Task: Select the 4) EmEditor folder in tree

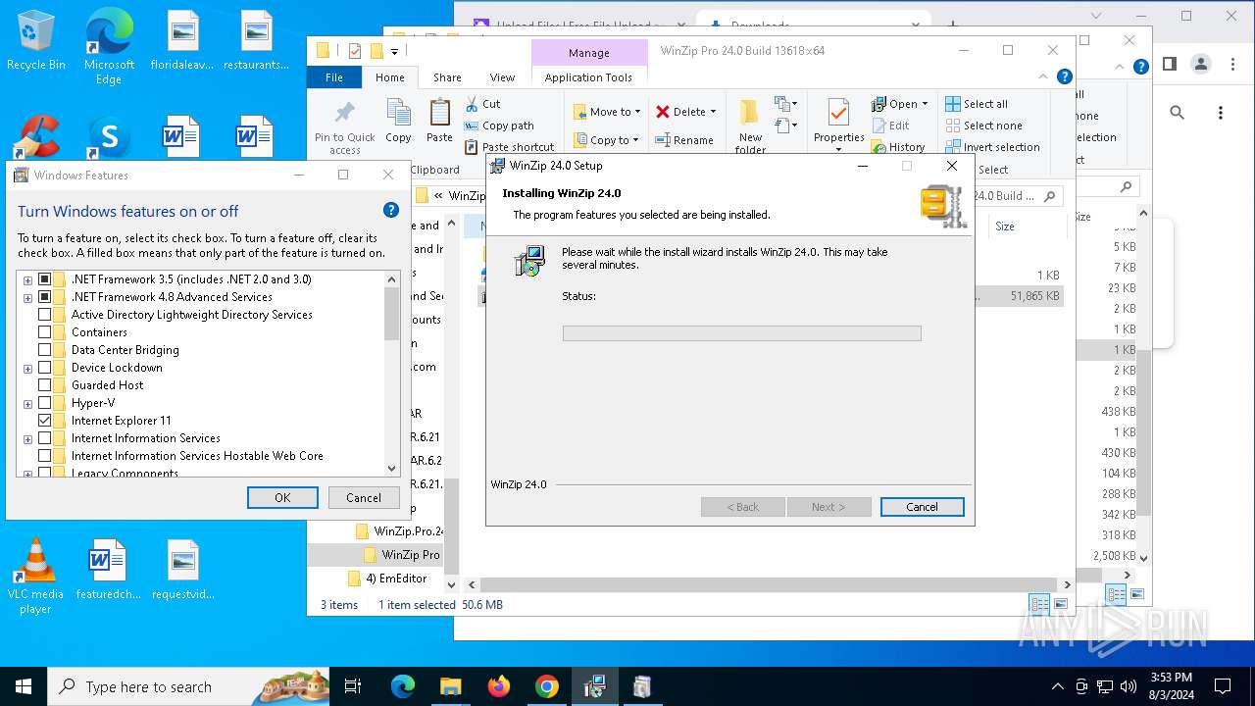Action: 387,579
